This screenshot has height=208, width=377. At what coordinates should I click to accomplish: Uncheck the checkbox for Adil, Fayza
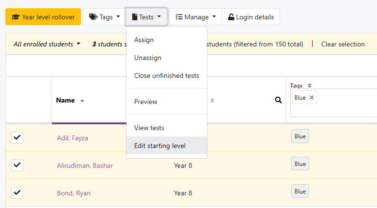(17, 138)
